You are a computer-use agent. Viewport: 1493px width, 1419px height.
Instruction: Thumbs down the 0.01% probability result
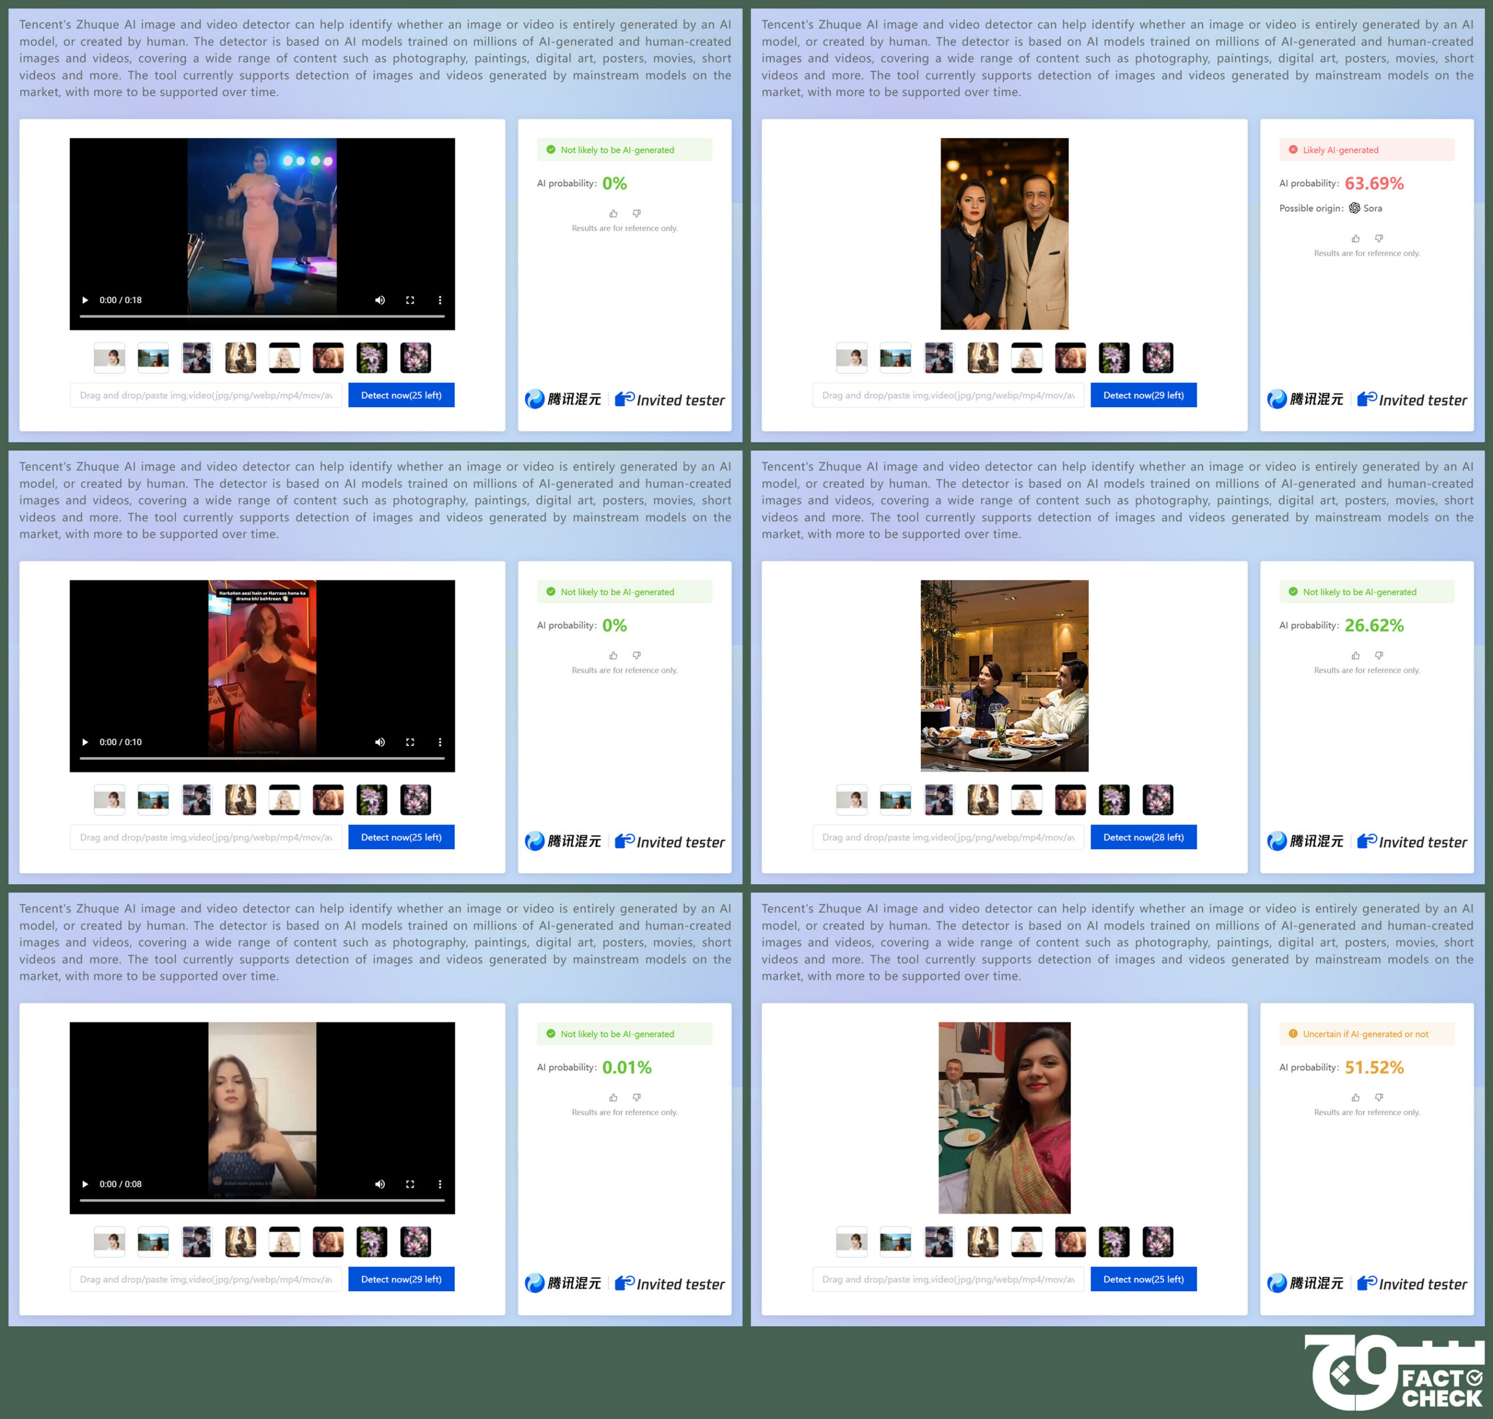[x=637, y=1097]
